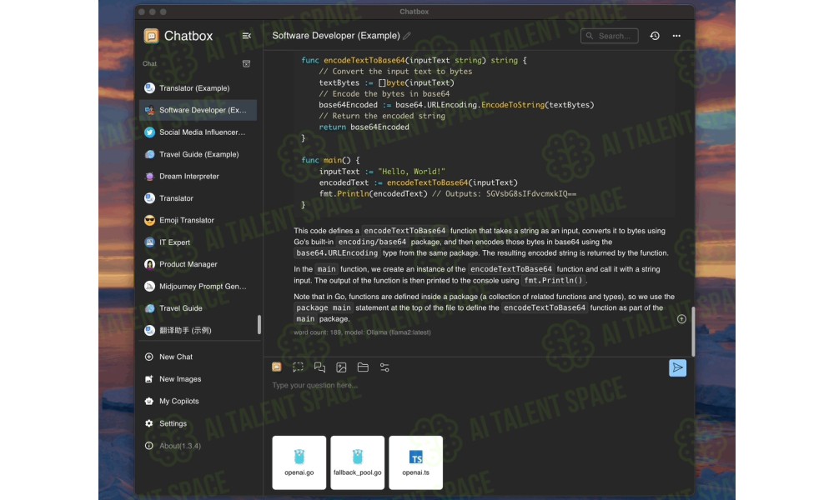The image size is (834, 500).
Task: Select the Software Developer (Example) chat
Action: [198, 110]
